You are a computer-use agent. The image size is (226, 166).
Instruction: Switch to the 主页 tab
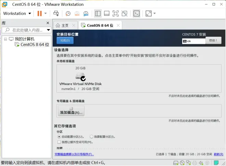(62, 25)
